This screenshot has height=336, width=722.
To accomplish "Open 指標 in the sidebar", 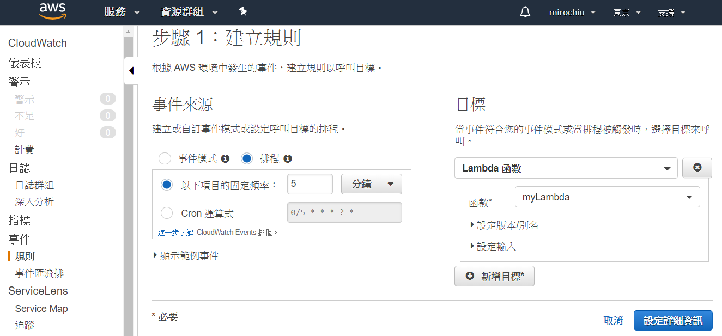I will 19,221.
